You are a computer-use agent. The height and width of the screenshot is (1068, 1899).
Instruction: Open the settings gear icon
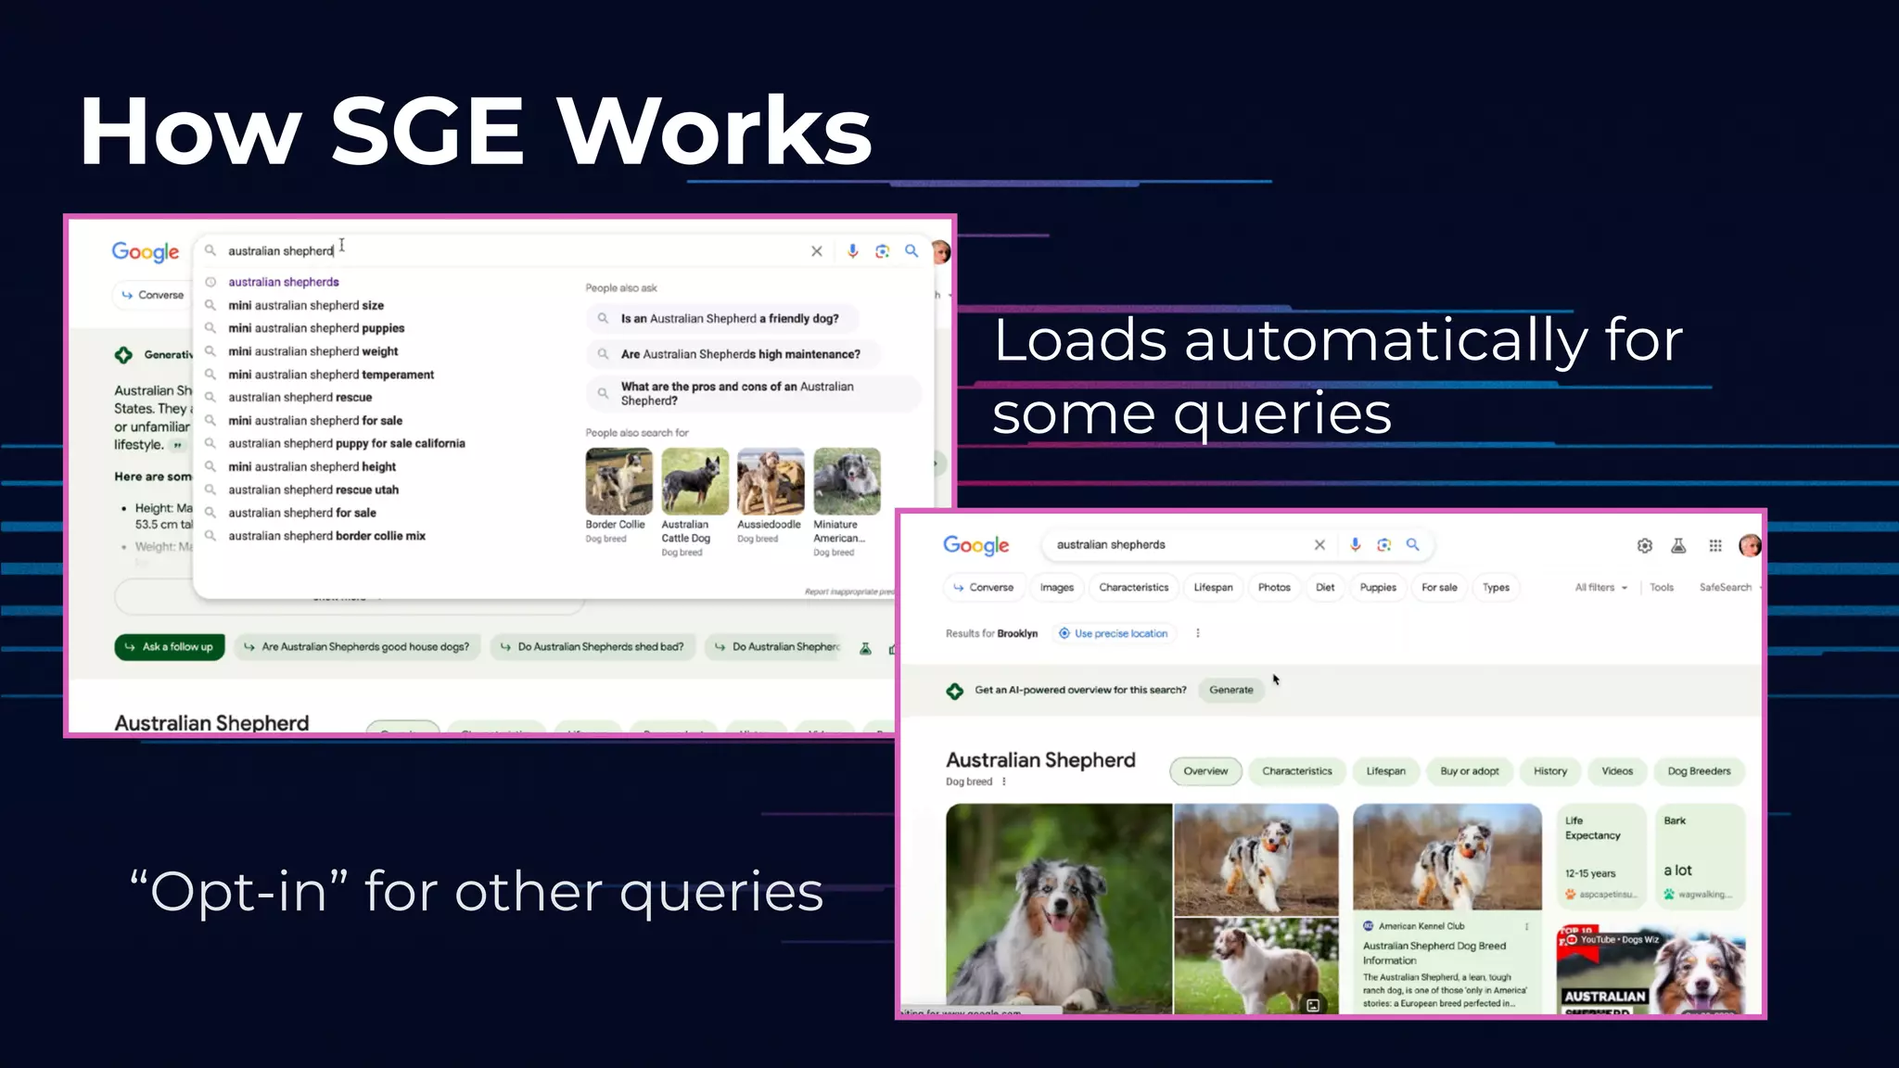click(x=1644, y=546)
